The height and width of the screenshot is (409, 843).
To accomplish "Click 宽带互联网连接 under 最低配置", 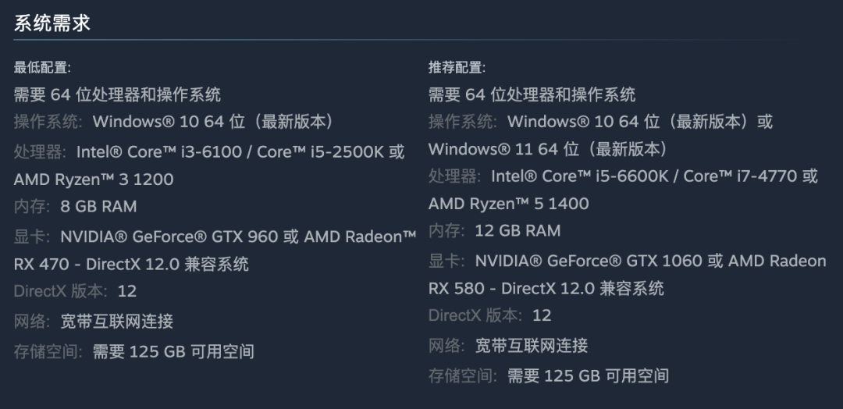I will 117,321.
